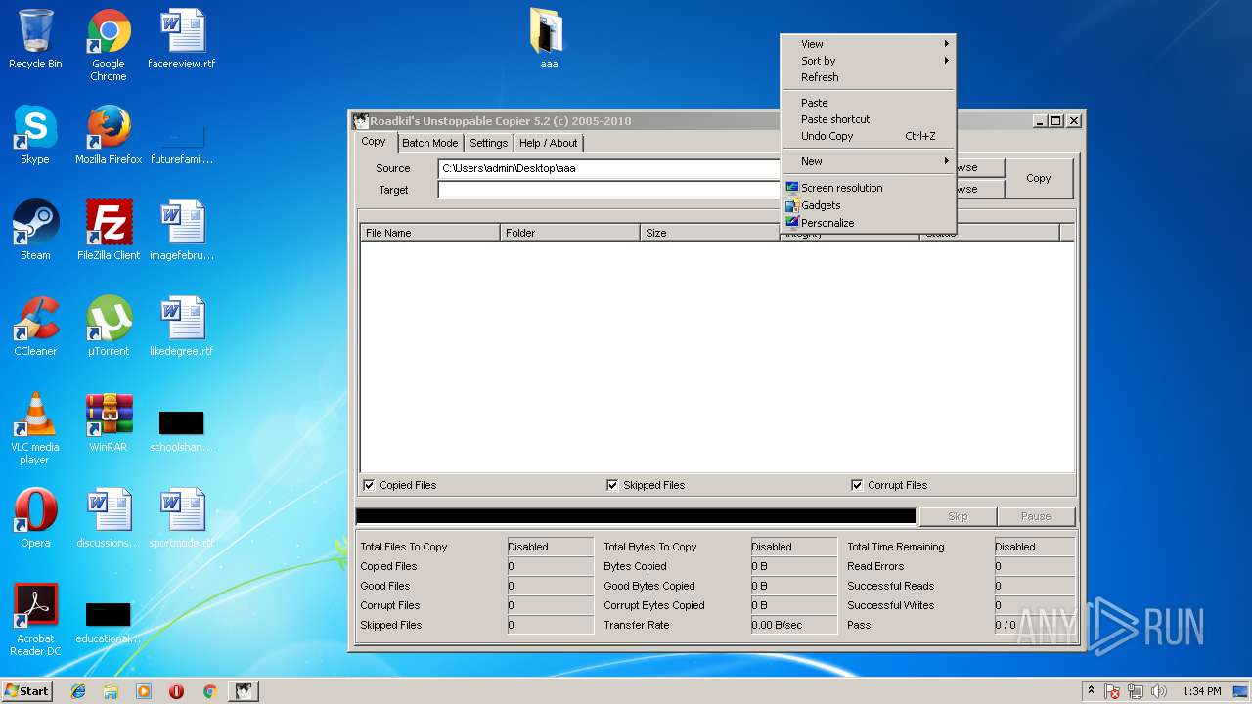Open the Action Center flag icon
Image resolution: width=1252 pixels, height=704 pixels.
(x=1113, y=691)
